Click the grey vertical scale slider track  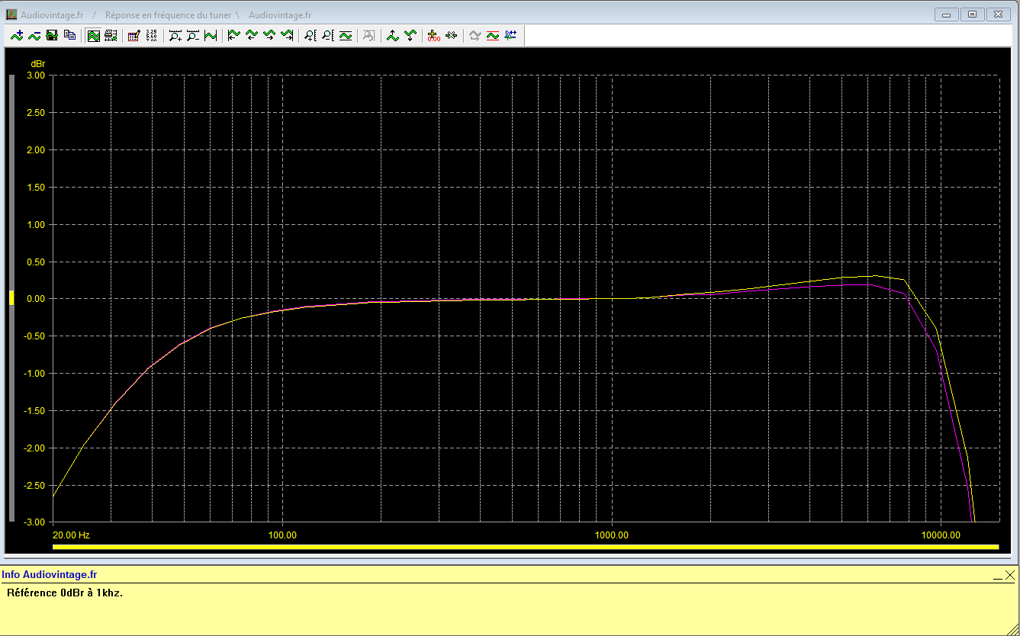click(x=11, y=298)
